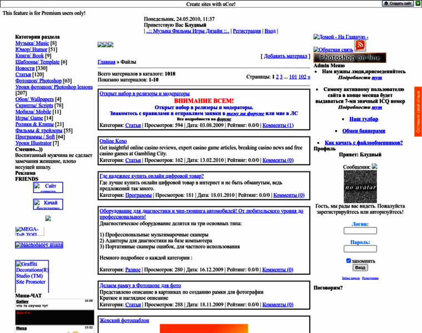This screenshot has height=333, width=422.
Task: Go to page 3 of the catalog
Action: click(282, 77)
